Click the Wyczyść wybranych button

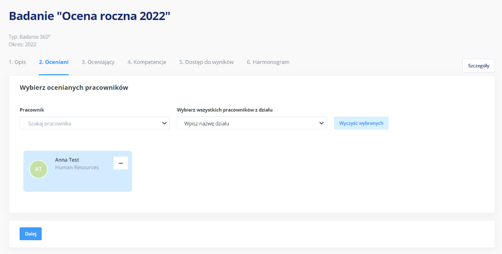(x=361, y=123)
